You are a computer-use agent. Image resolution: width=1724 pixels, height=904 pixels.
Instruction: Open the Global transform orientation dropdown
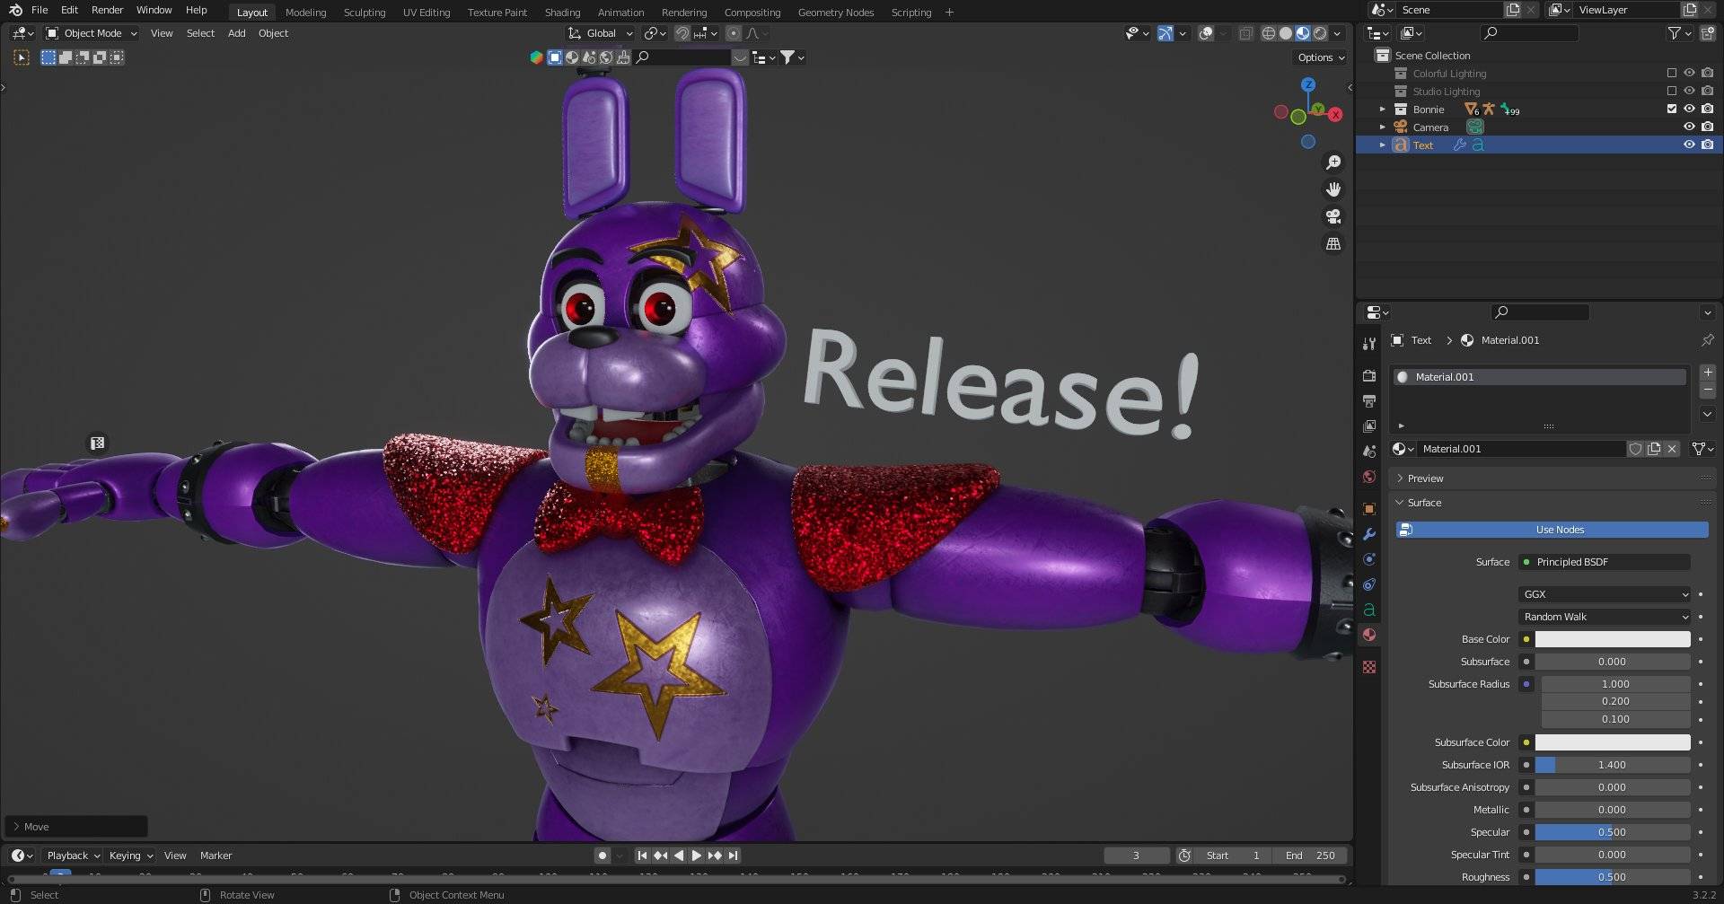[601, 33]
